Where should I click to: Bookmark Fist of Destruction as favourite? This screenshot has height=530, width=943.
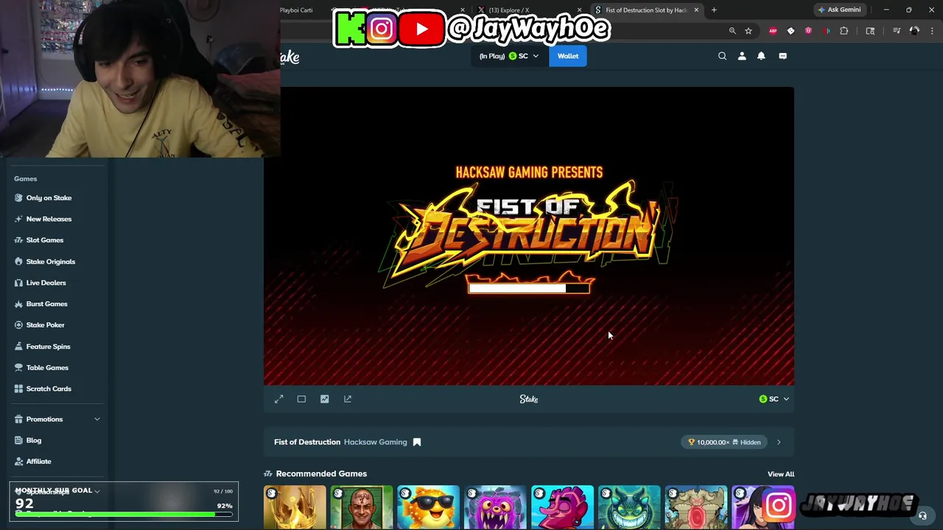point(416,442)
